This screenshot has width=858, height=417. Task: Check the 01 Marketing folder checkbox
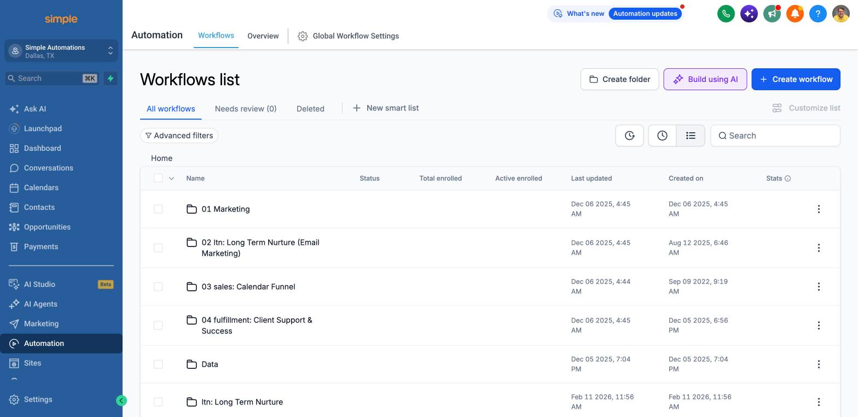pos(158,209)
